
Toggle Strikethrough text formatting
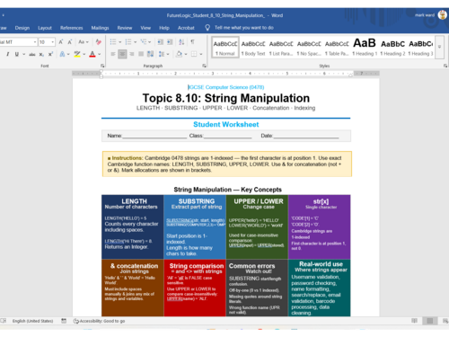pos(32,54)
